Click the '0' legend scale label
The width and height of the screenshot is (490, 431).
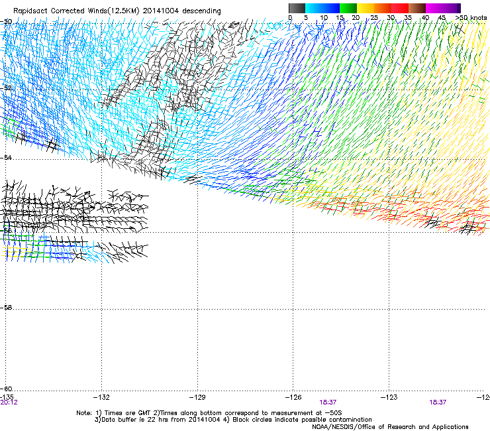click(x=290, y=18)
